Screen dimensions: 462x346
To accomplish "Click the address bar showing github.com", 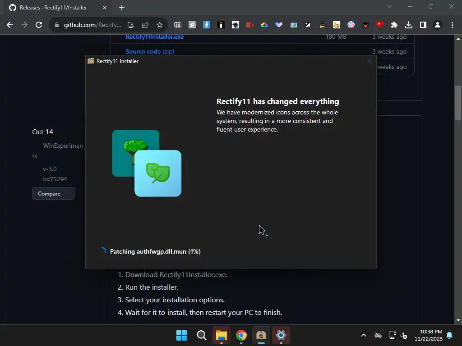I will click(92, 25).
